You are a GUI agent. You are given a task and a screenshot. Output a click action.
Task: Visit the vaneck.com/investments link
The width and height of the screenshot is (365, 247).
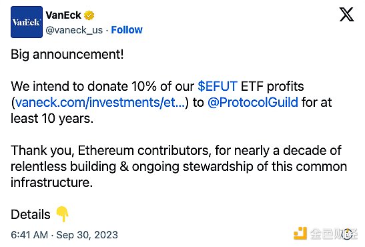click(100, 102)
